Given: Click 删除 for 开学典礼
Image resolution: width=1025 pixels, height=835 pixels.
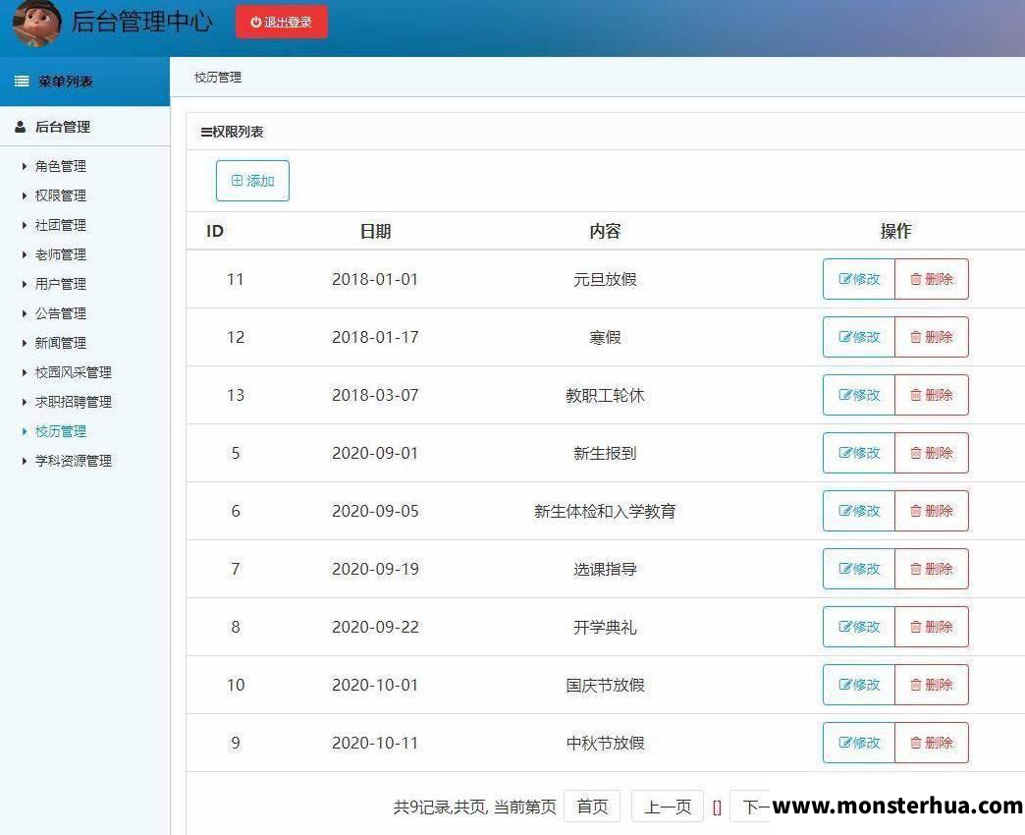Looking at the screenshot, I should coord(932,627).
